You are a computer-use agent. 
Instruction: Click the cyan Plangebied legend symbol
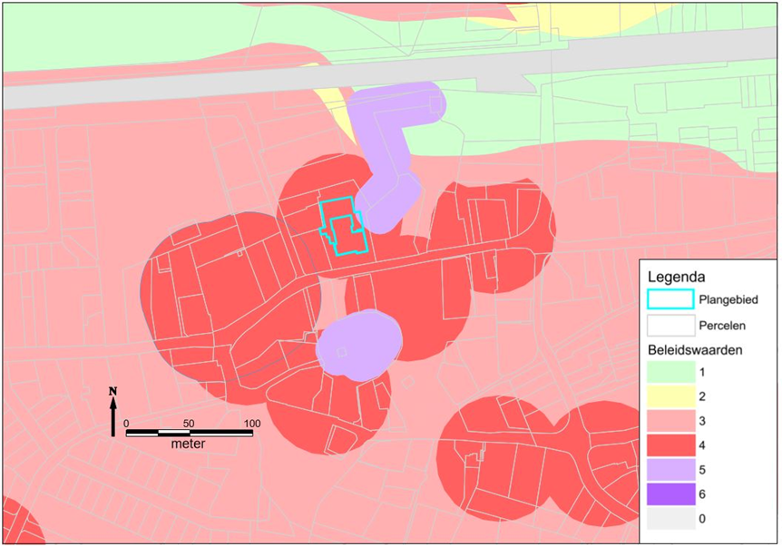[670, 299]
